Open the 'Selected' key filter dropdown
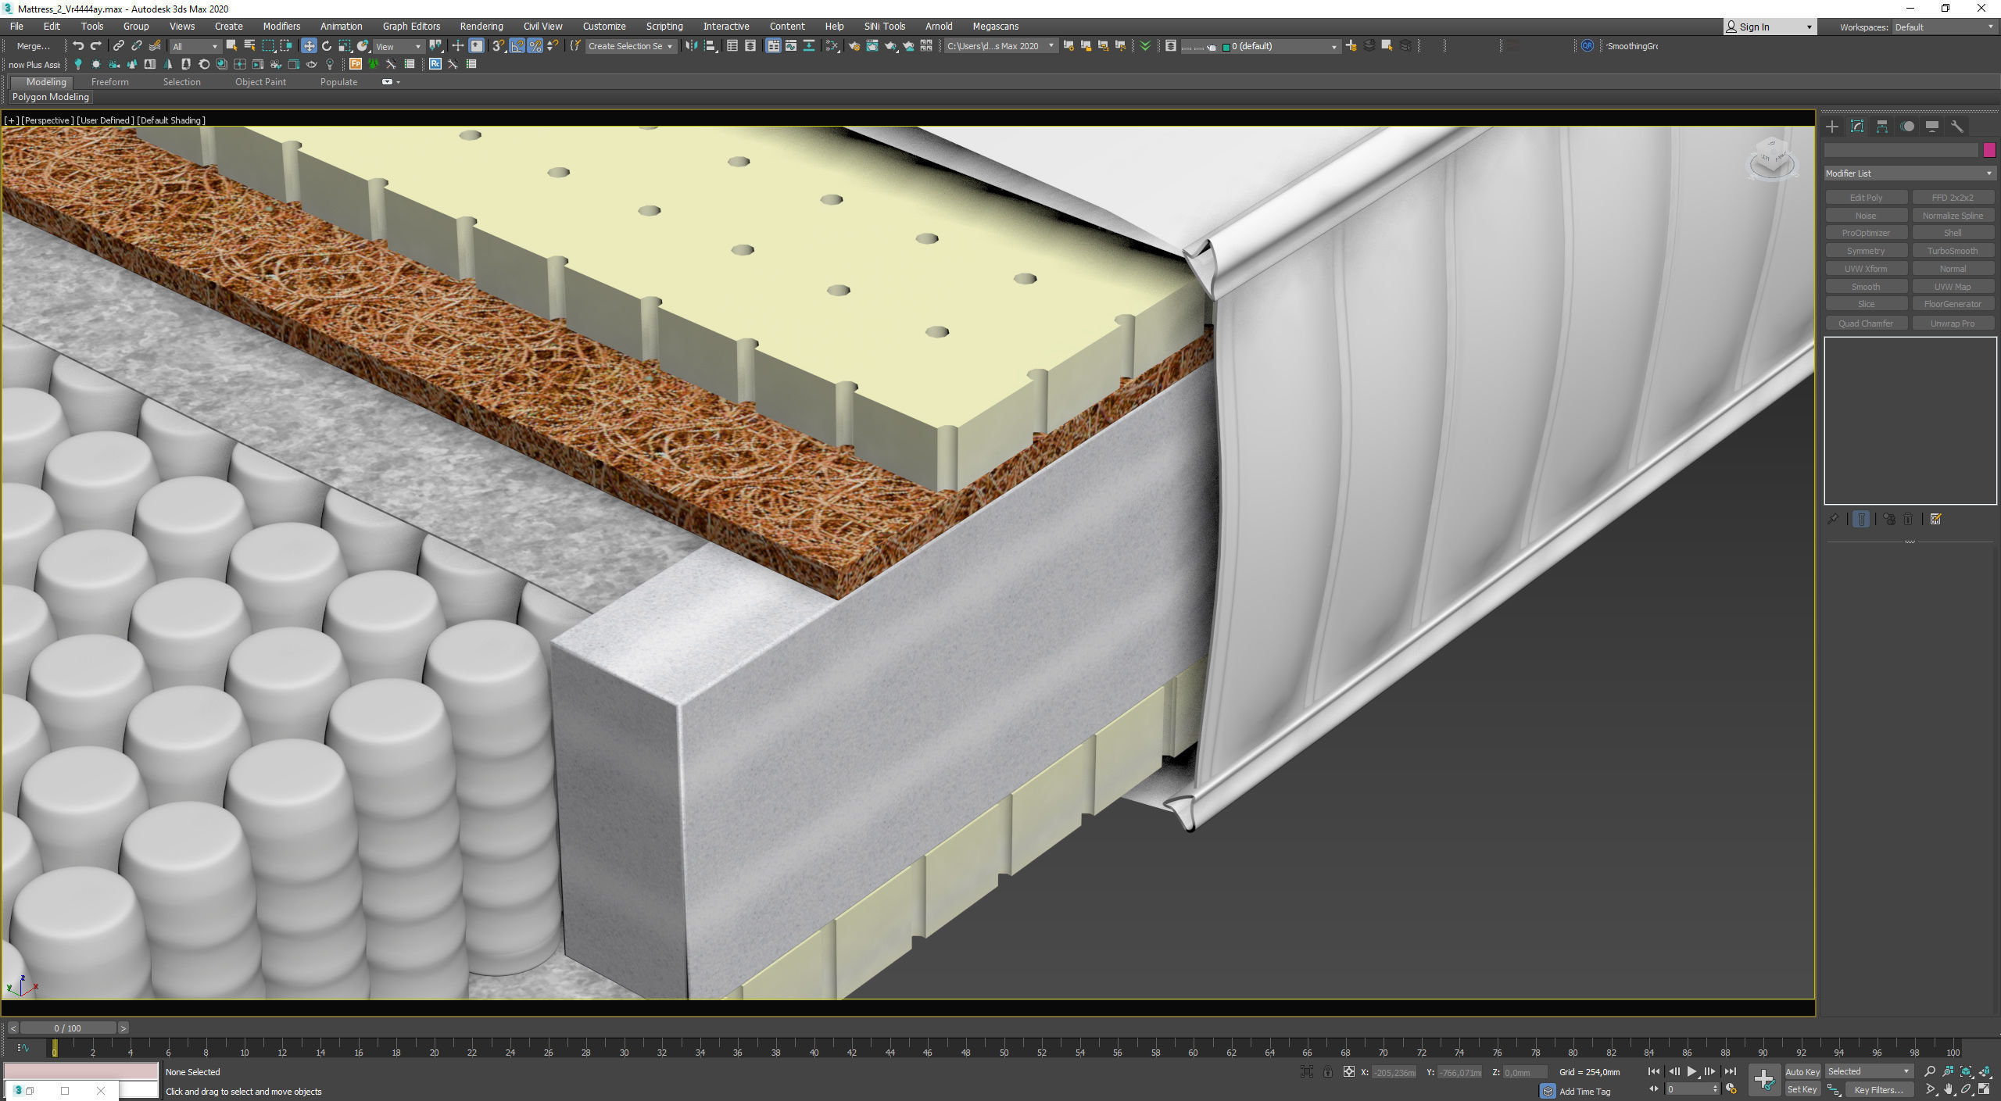The width and height of the screenshot is (2001, 1101). (x=1868, y=1071)
